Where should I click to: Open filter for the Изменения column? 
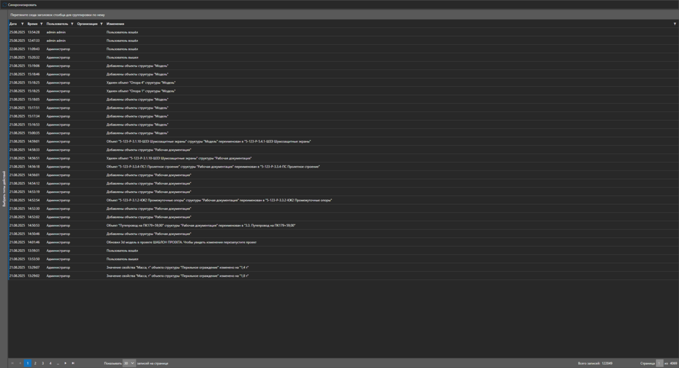pos(675,24)
